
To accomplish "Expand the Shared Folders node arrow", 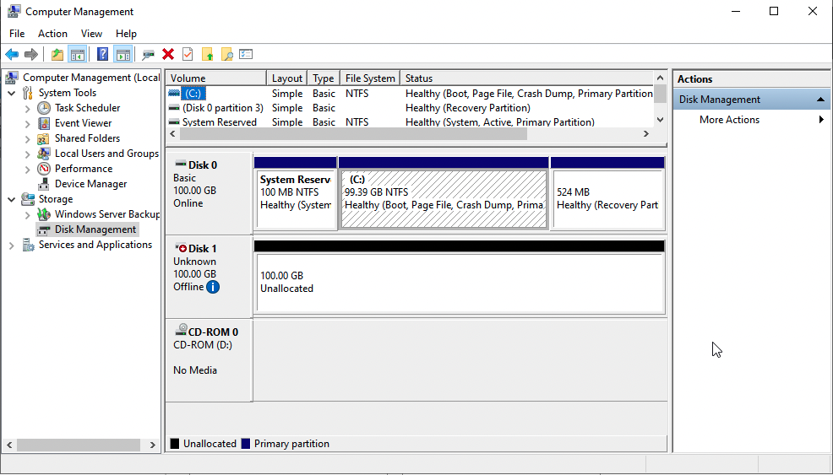I will coord(28,139).
